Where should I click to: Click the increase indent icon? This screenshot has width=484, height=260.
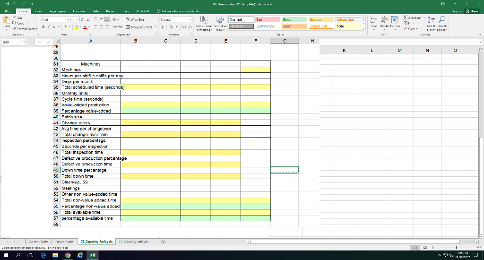(x=120, y=27)
